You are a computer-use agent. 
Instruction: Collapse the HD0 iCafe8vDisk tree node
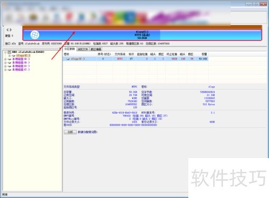5,52
